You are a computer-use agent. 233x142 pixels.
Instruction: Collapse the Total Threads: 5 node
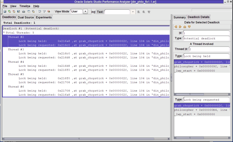coord(4,32)
